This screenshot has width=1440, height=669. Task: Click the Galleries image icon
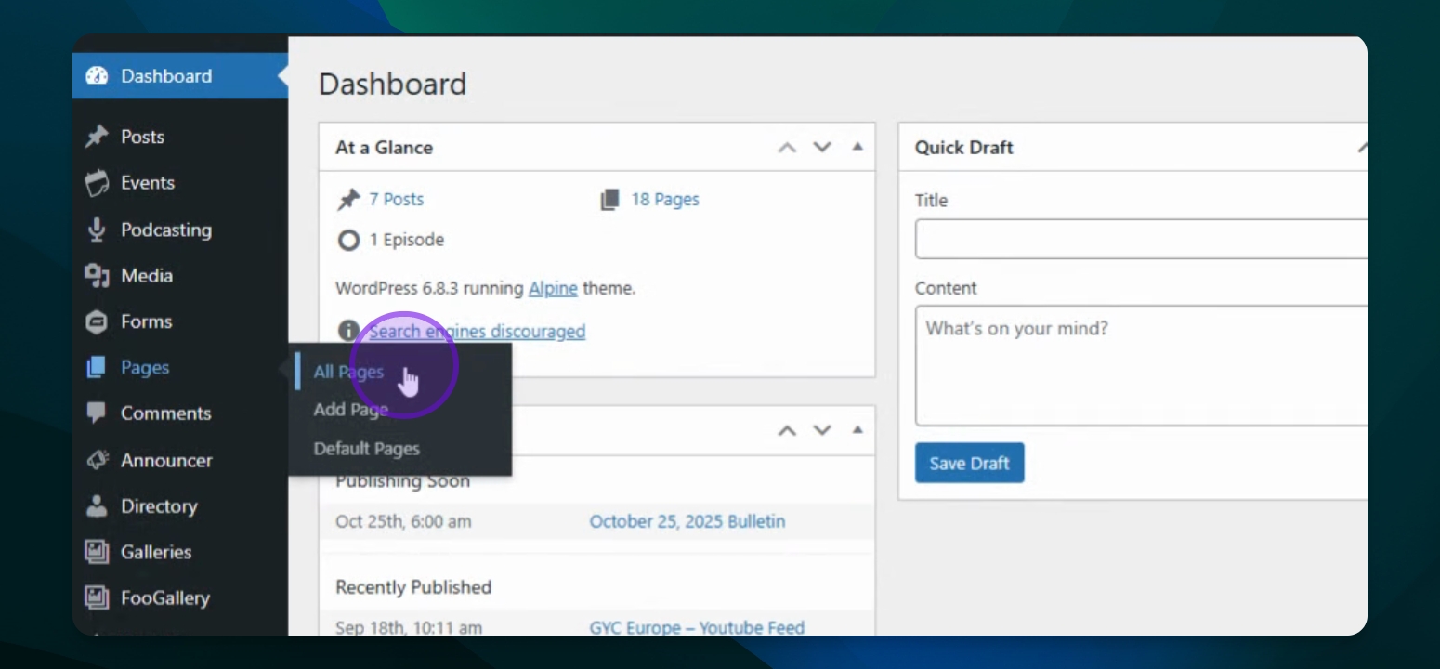97,552
